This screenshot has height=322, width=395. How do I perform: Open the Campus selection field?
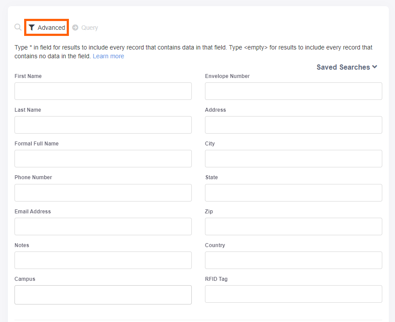pos(103,295)
